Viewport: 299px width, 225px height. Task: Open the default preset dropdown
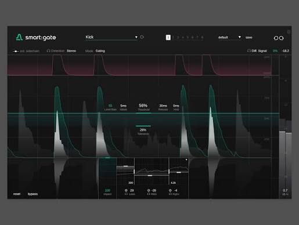[229, 37]
